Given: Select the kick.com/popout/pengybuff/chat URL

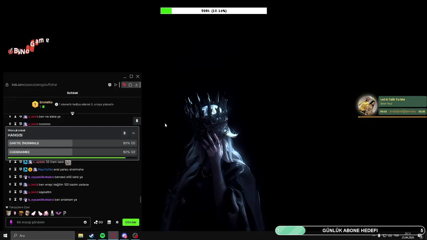Looking at the screenshot, I should 34,85.
